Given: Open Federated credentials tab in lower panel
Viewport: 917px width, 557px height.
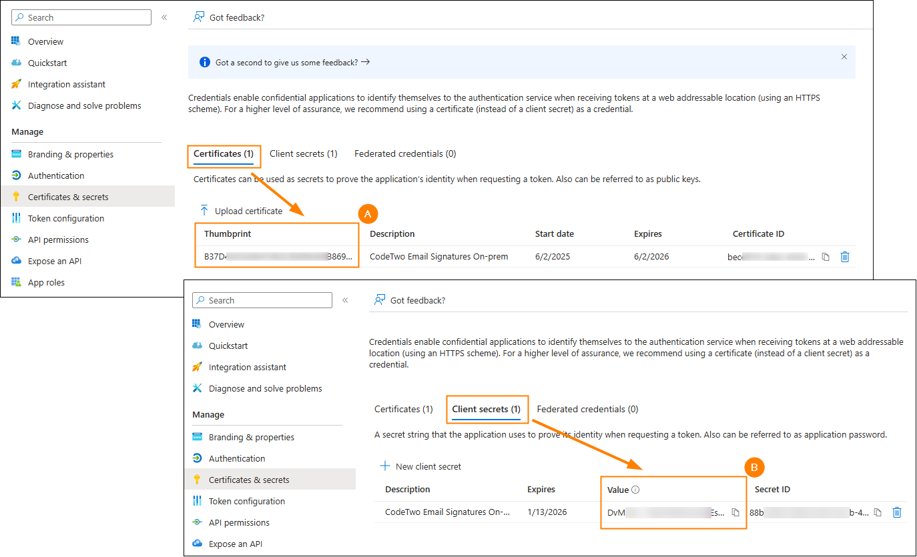Looking at the screenshot, I should click(587, 409).
